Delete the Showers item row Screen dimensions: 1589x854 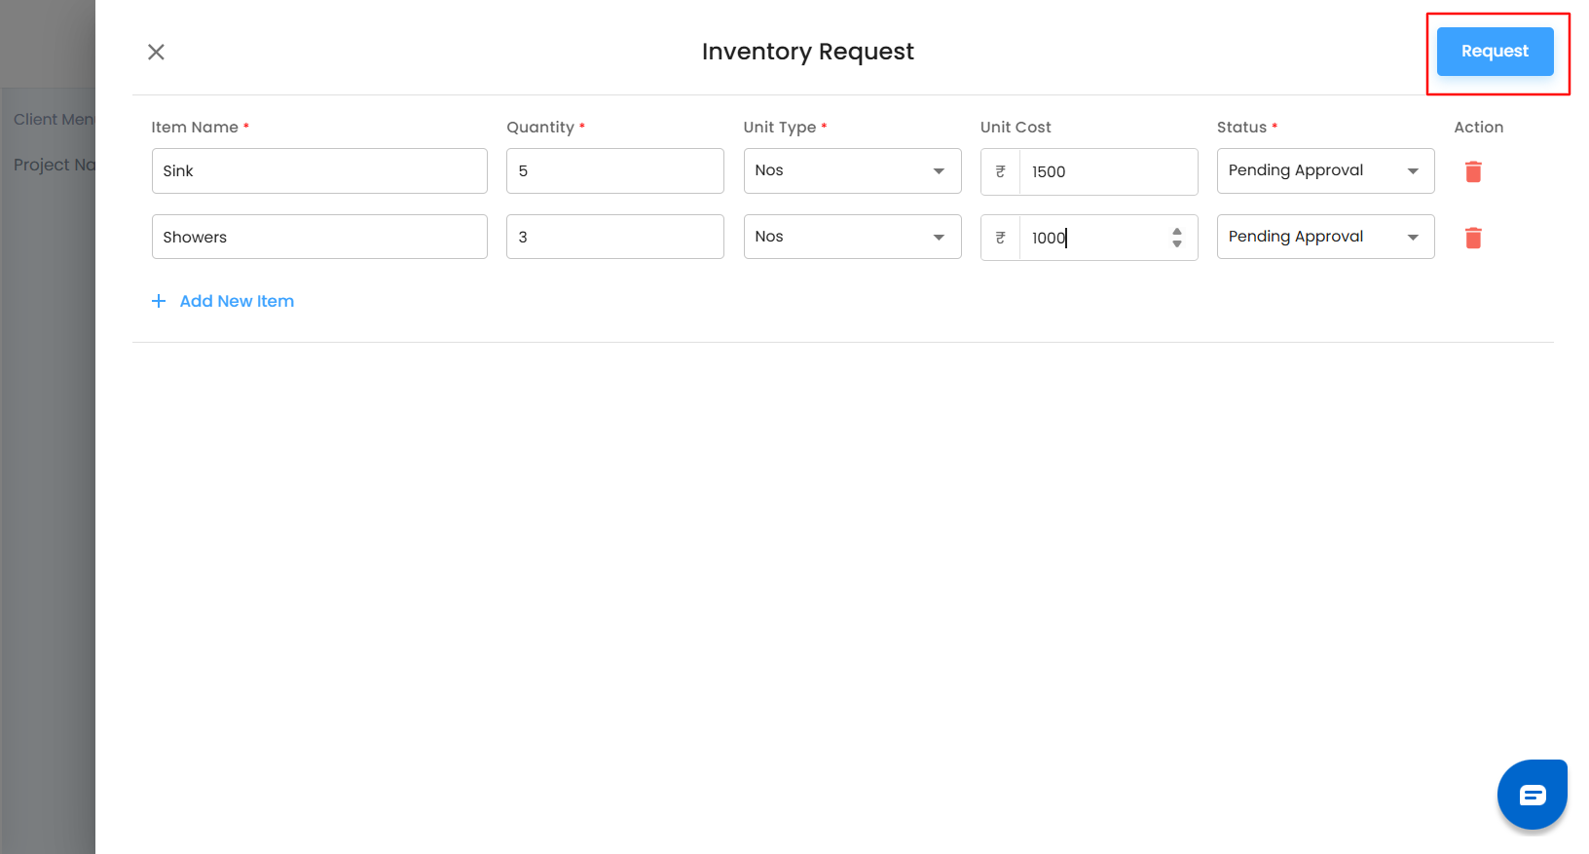tap(1473, 238)
